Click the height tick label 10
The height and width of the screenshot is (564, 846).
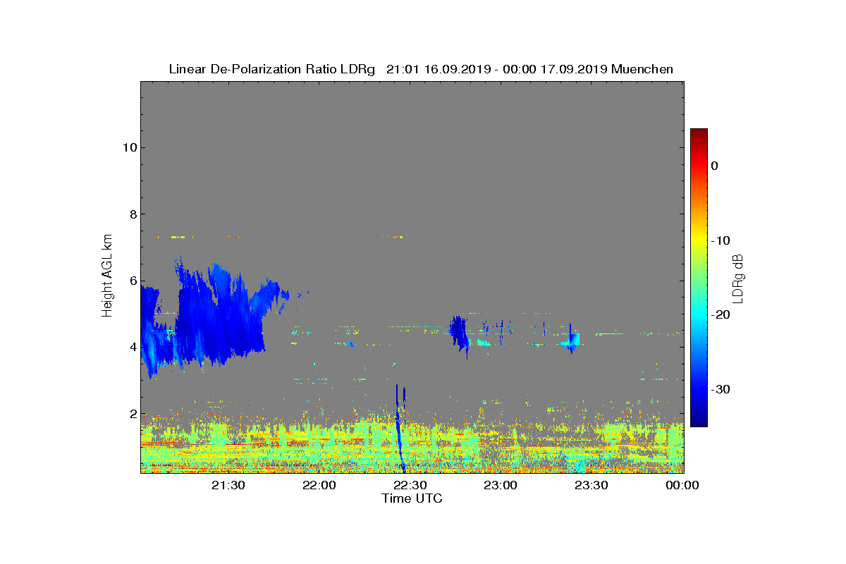coord(128,147)
